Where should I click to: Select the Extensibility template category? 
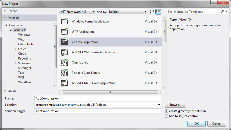pyautogui.click(x=26, y=44)
